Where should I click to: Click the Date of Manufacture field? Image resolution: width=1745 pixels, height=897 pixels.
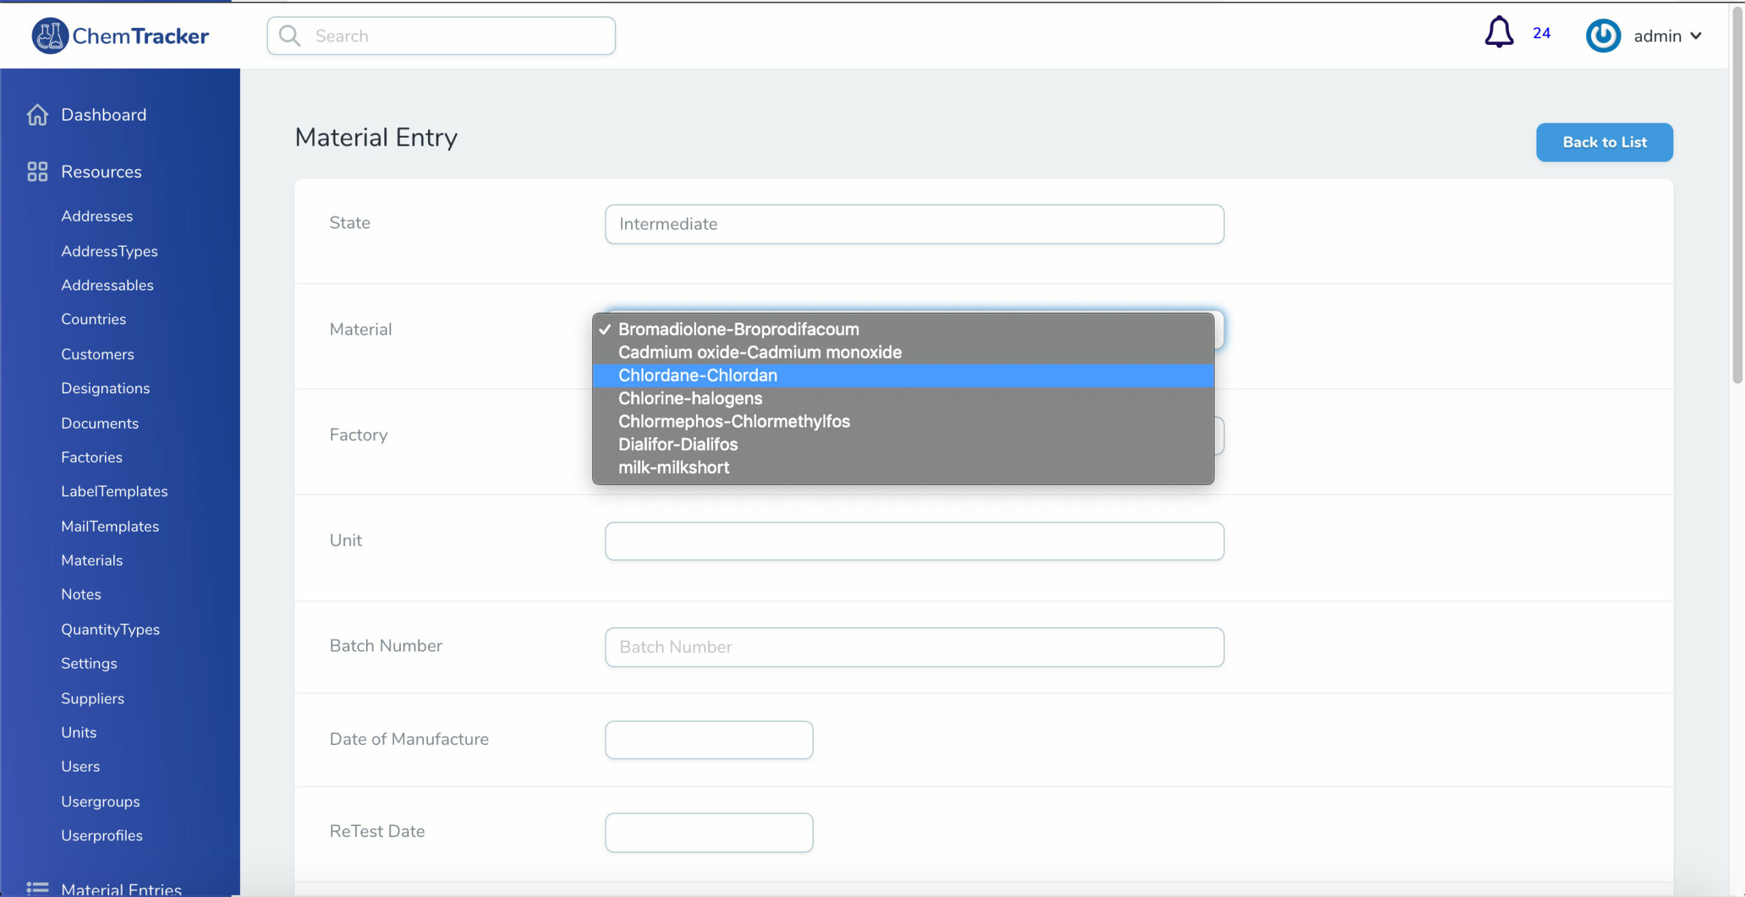pos(708,740)
